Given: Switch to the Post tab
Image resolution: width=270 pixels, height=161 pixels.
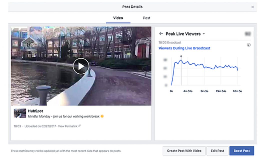Looking at the screenshot, I should (146, 18).
